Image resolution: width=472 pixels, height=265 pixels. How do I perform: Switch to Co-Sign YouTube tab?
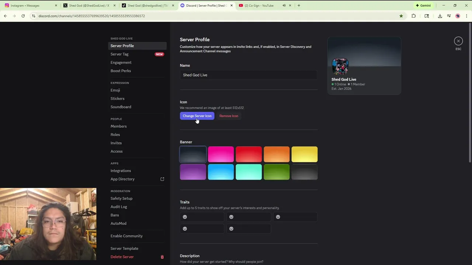[260, 6]
